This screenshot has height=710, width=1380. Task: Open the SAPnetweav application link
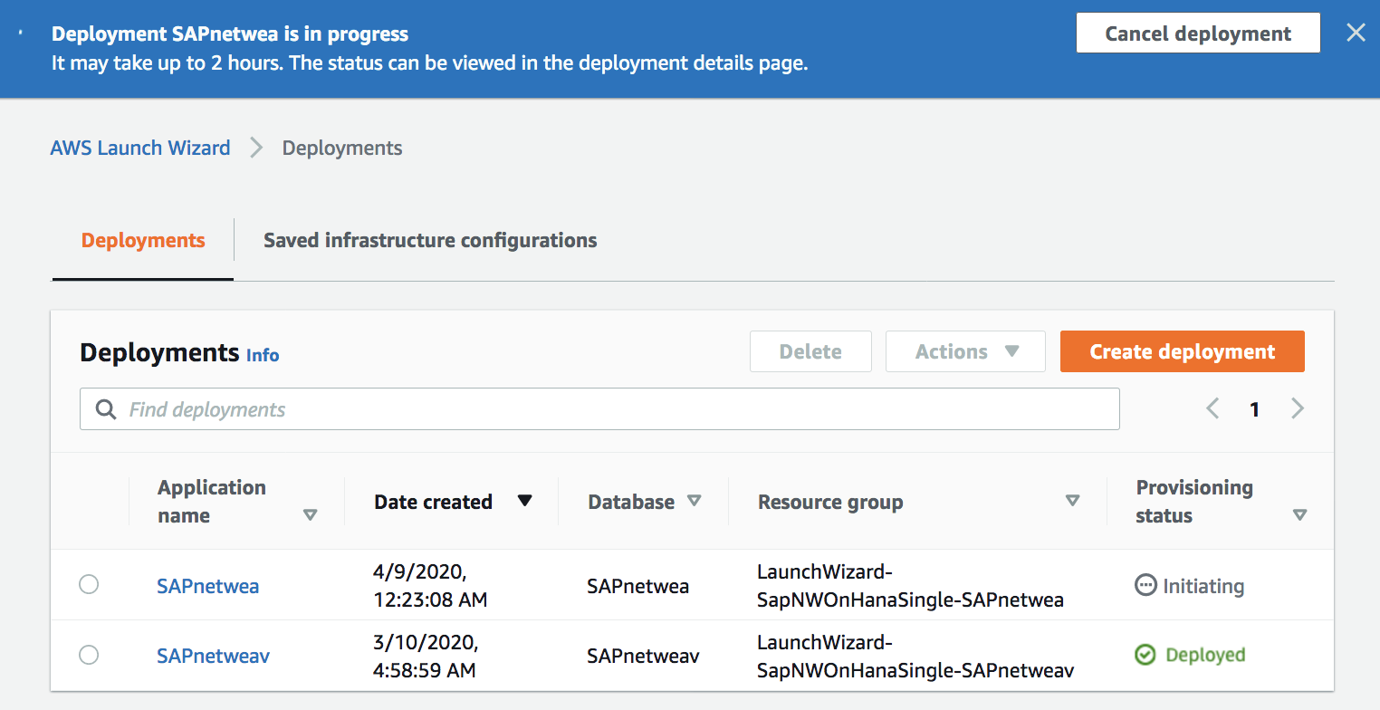click(213, 655)
